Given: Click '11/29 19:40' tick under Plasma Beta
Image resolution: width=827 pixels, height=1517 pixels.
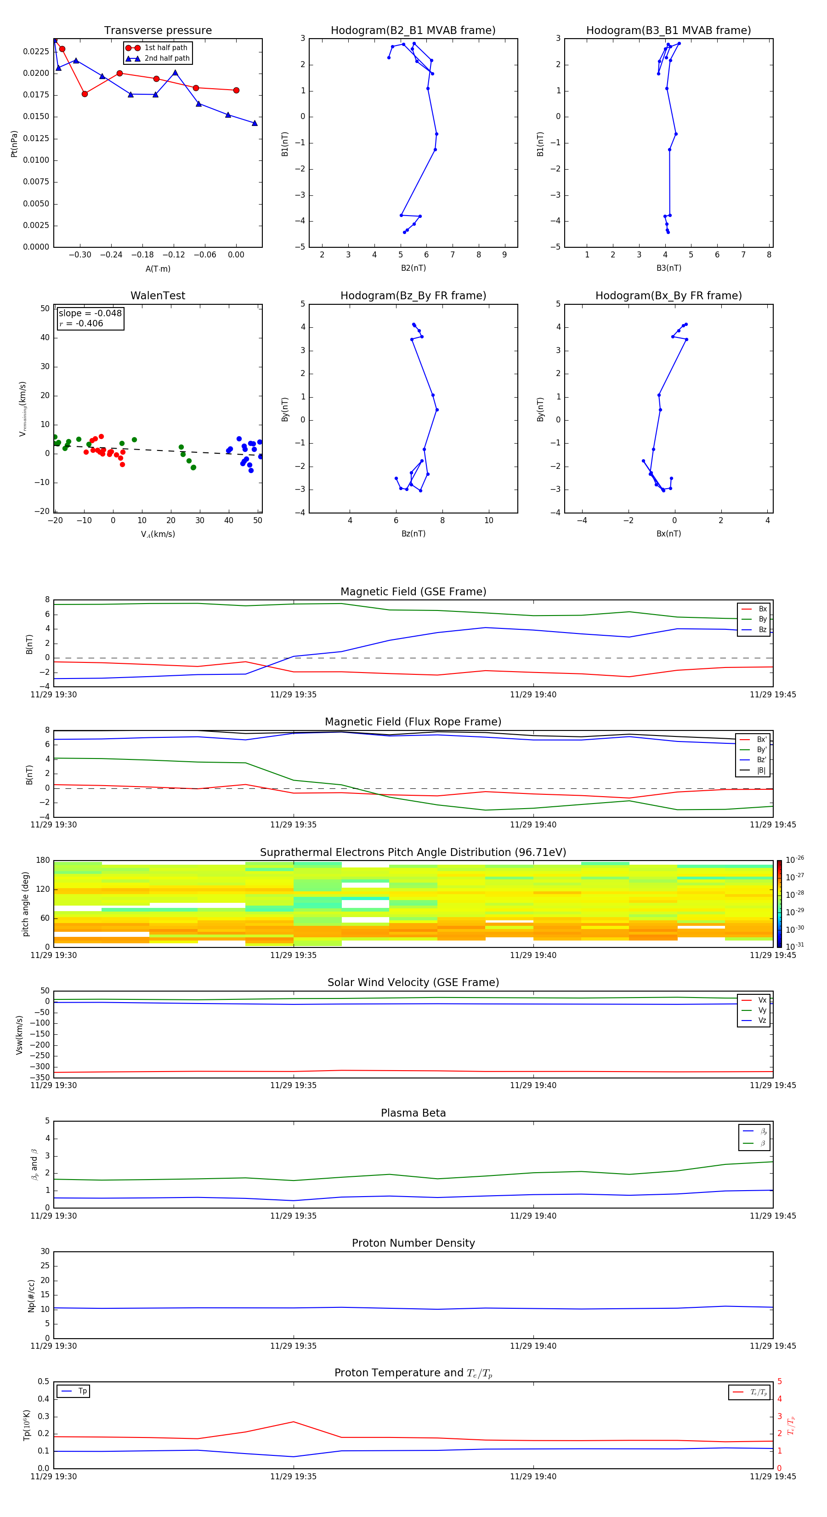Looking at the screenshot, I should point(532,1215).
